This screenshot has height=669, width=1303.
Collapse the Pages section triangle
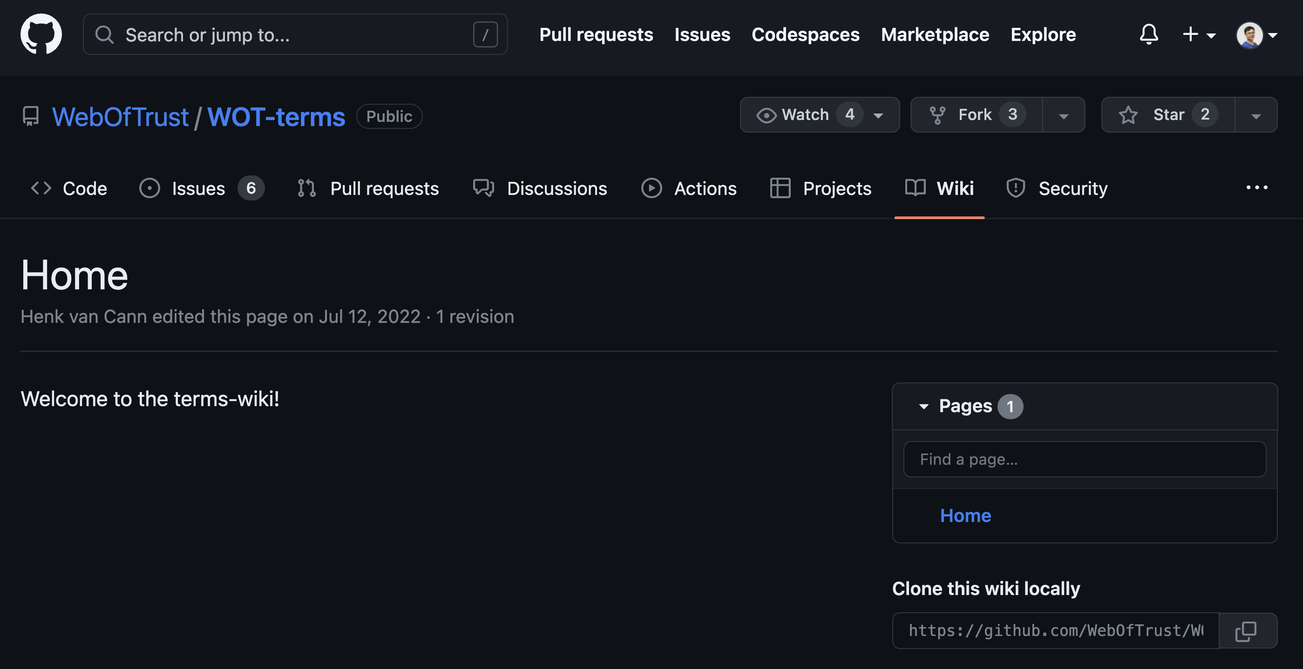923,406
